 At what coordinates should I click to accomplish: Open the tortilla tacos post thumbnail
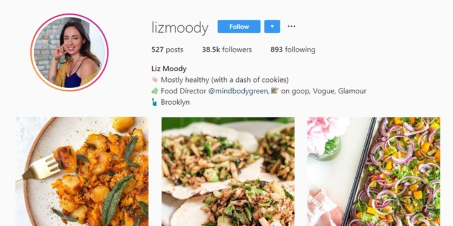(x=228, y=171)
